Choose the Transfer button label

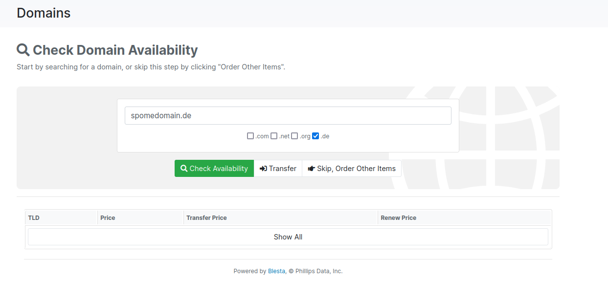(283, 169)
